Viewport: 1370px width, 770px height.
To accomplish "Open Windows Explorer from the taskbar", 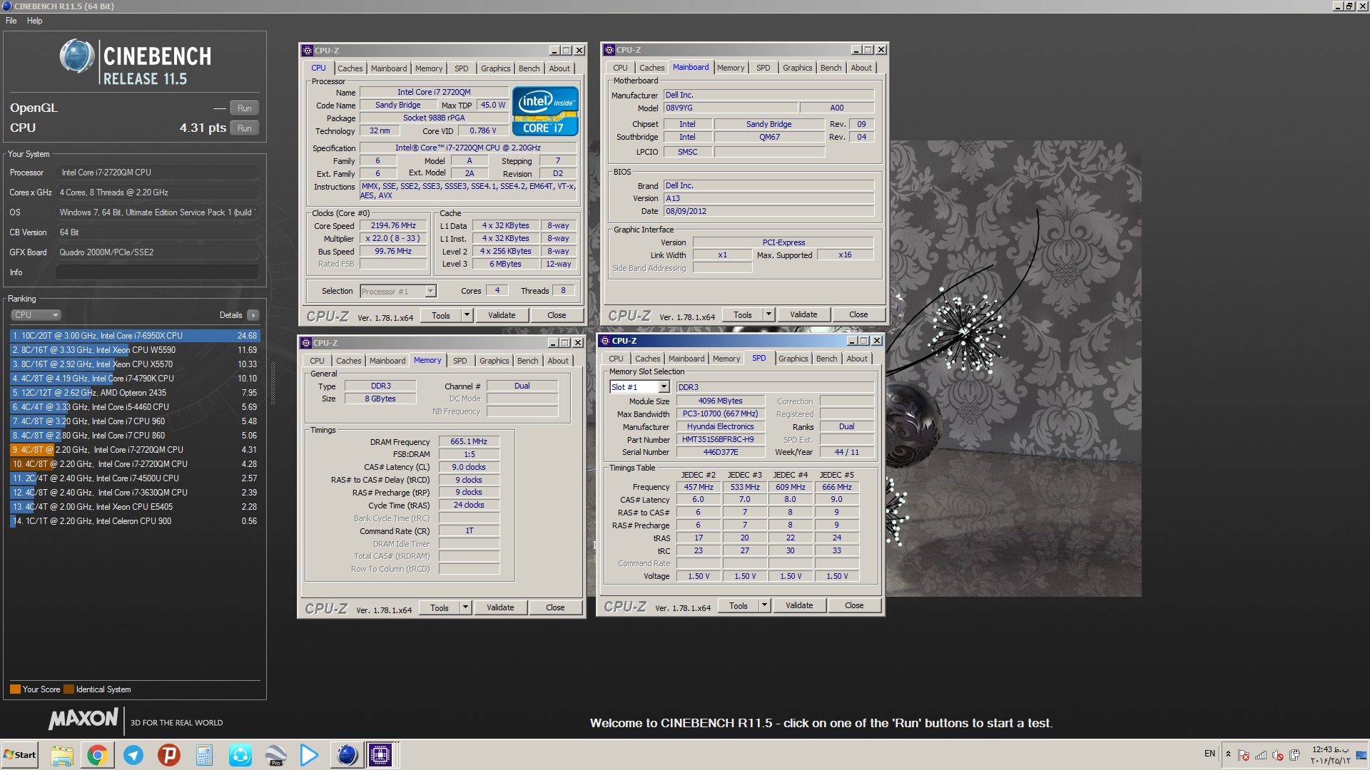I will 62,755.
